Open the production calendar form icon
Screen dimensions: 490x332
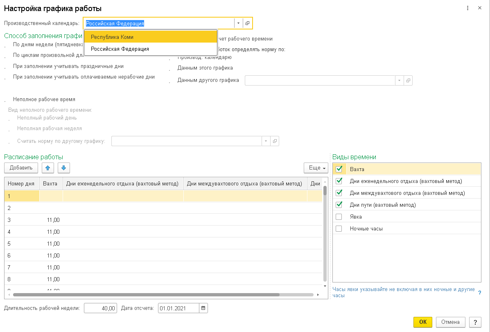248,23
